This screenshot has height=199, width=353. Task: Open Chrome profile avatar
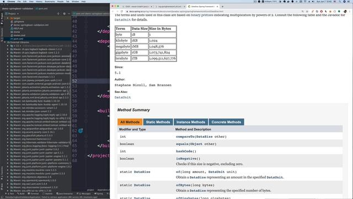point(345,11)
